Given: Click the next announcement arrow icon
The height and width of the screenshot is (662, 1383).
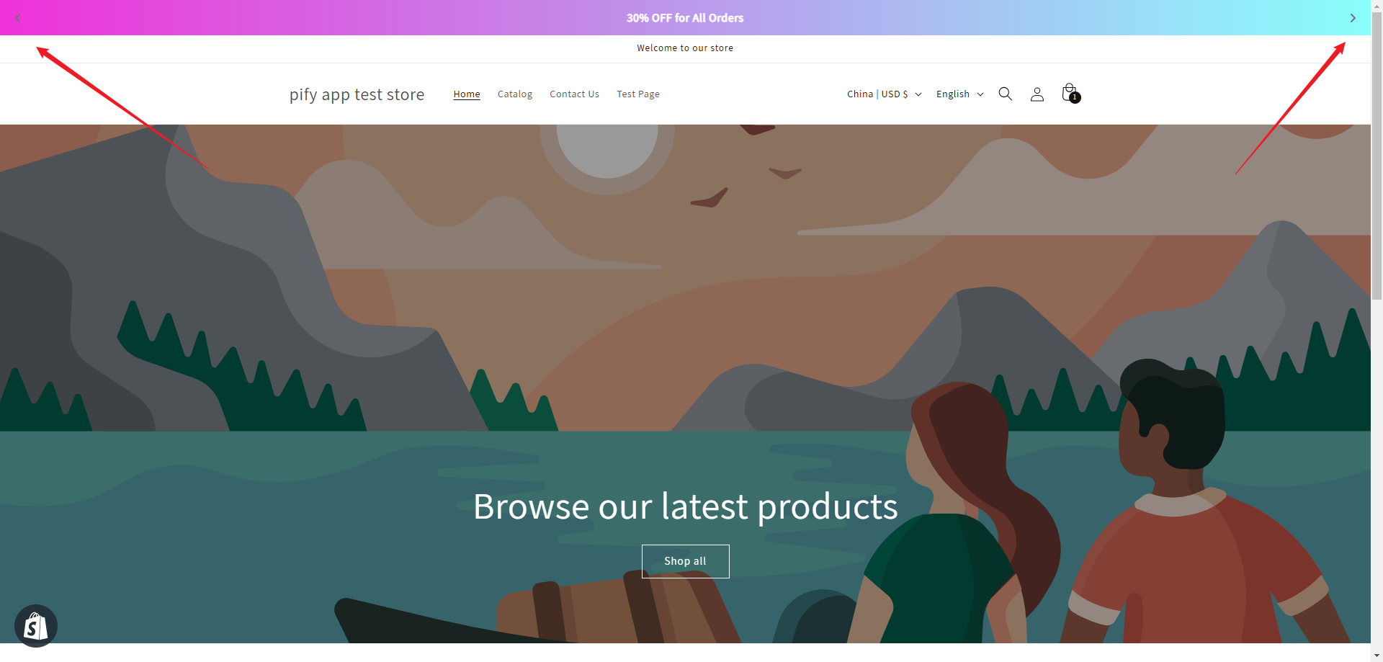Looking at the screenshot, I should (x=1353, y=18).
